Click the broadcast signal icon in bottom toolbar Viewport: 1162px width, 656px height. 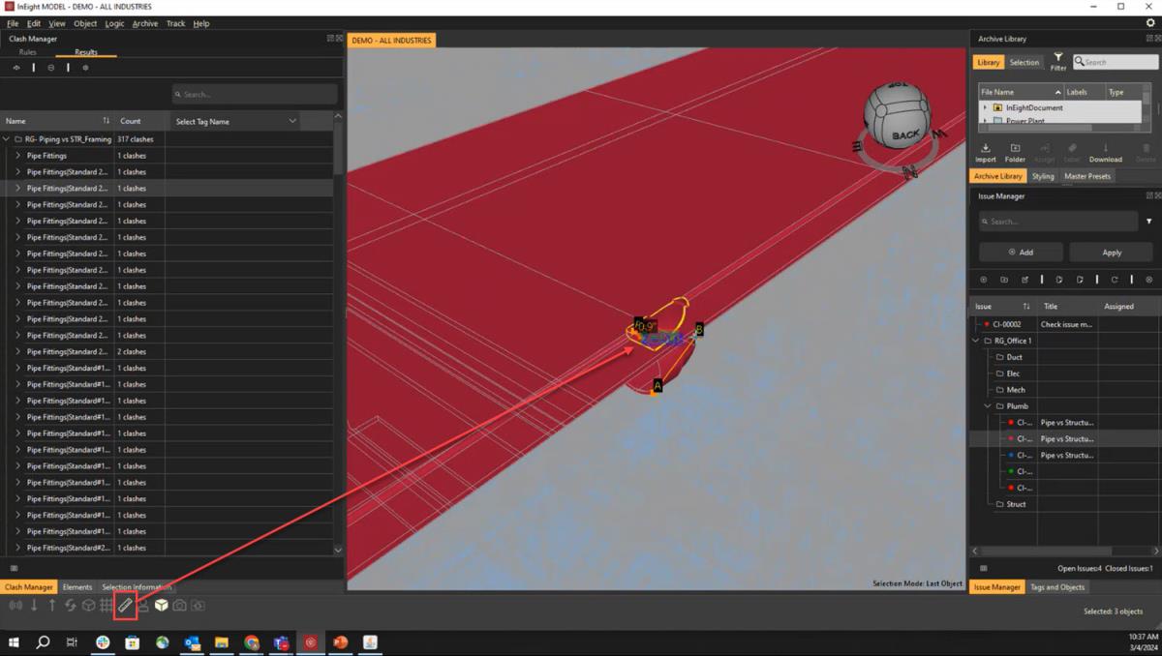15,606
